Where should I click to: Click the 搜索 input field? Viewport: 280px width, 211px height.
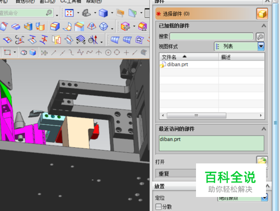(x=212, y=36)
